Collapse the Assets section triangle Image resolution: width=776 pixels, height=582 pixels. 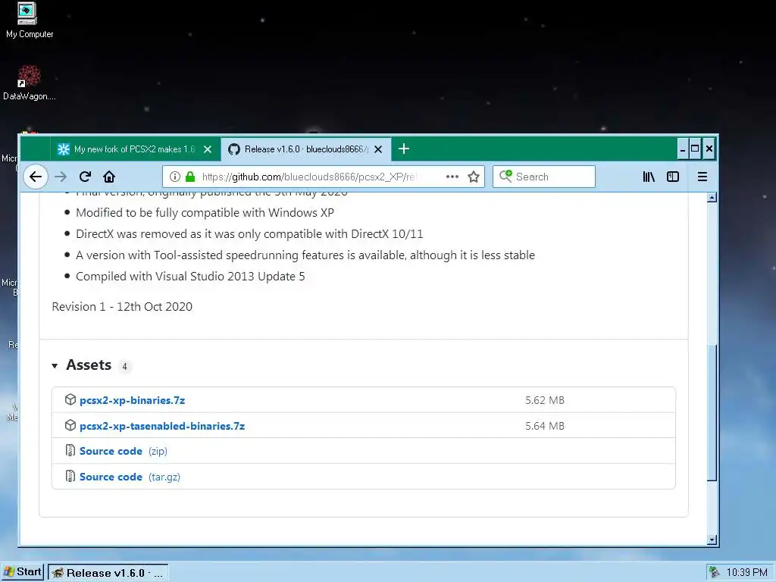pos(55,366)
